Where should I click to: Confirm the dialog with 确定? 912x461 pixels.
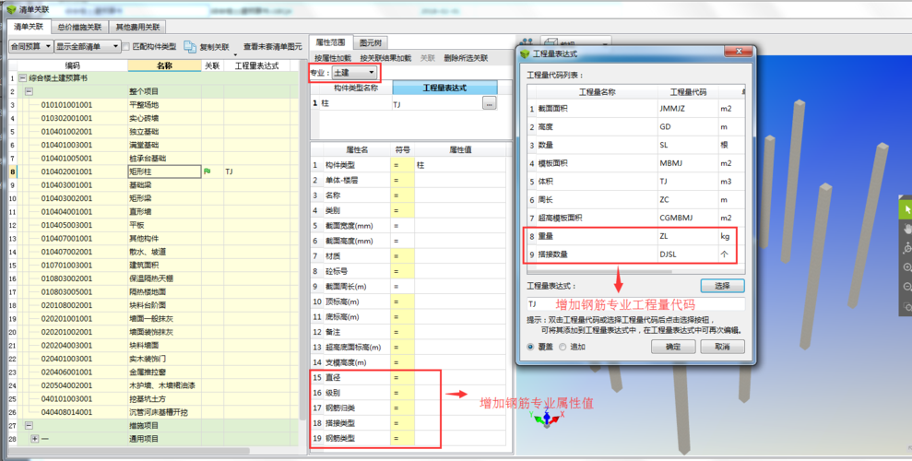coord(673,347)
